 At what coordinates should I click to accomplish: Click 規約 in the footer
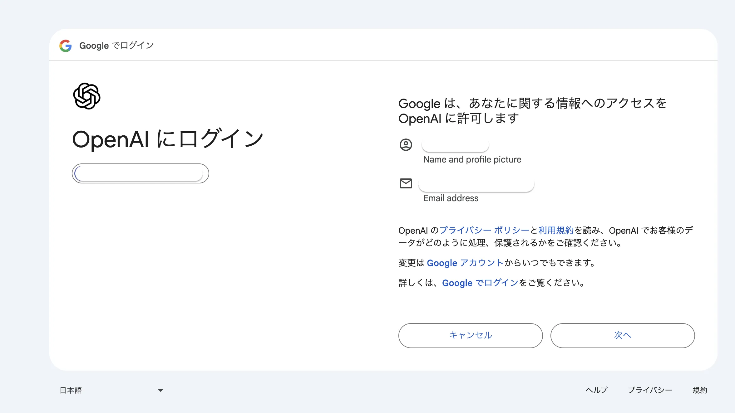click(x=699, y=390)
